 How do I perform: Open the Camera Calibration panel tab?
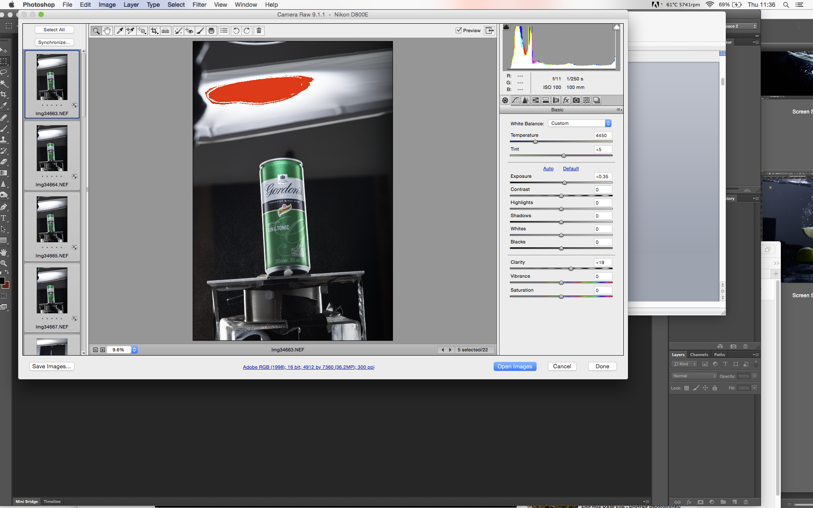(x=576, y=100)
